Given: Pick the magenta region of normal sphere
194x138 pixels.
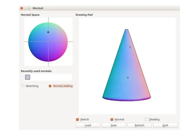Looking at the screenshot, I should [x=63, y=46].
